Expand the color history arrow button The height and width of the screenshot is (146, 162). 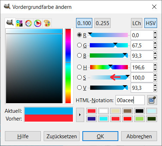[x=80, y=115]
